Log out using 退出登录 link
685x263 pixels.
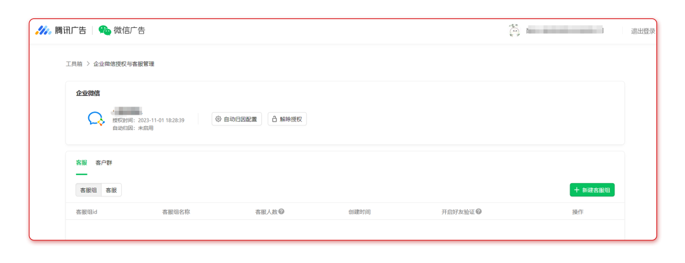click(643, 31)
